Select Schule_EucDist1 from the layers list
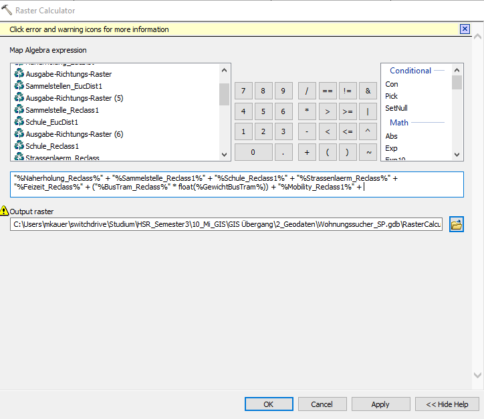This screenshot has width=484, height=419. tap(51, 122)
